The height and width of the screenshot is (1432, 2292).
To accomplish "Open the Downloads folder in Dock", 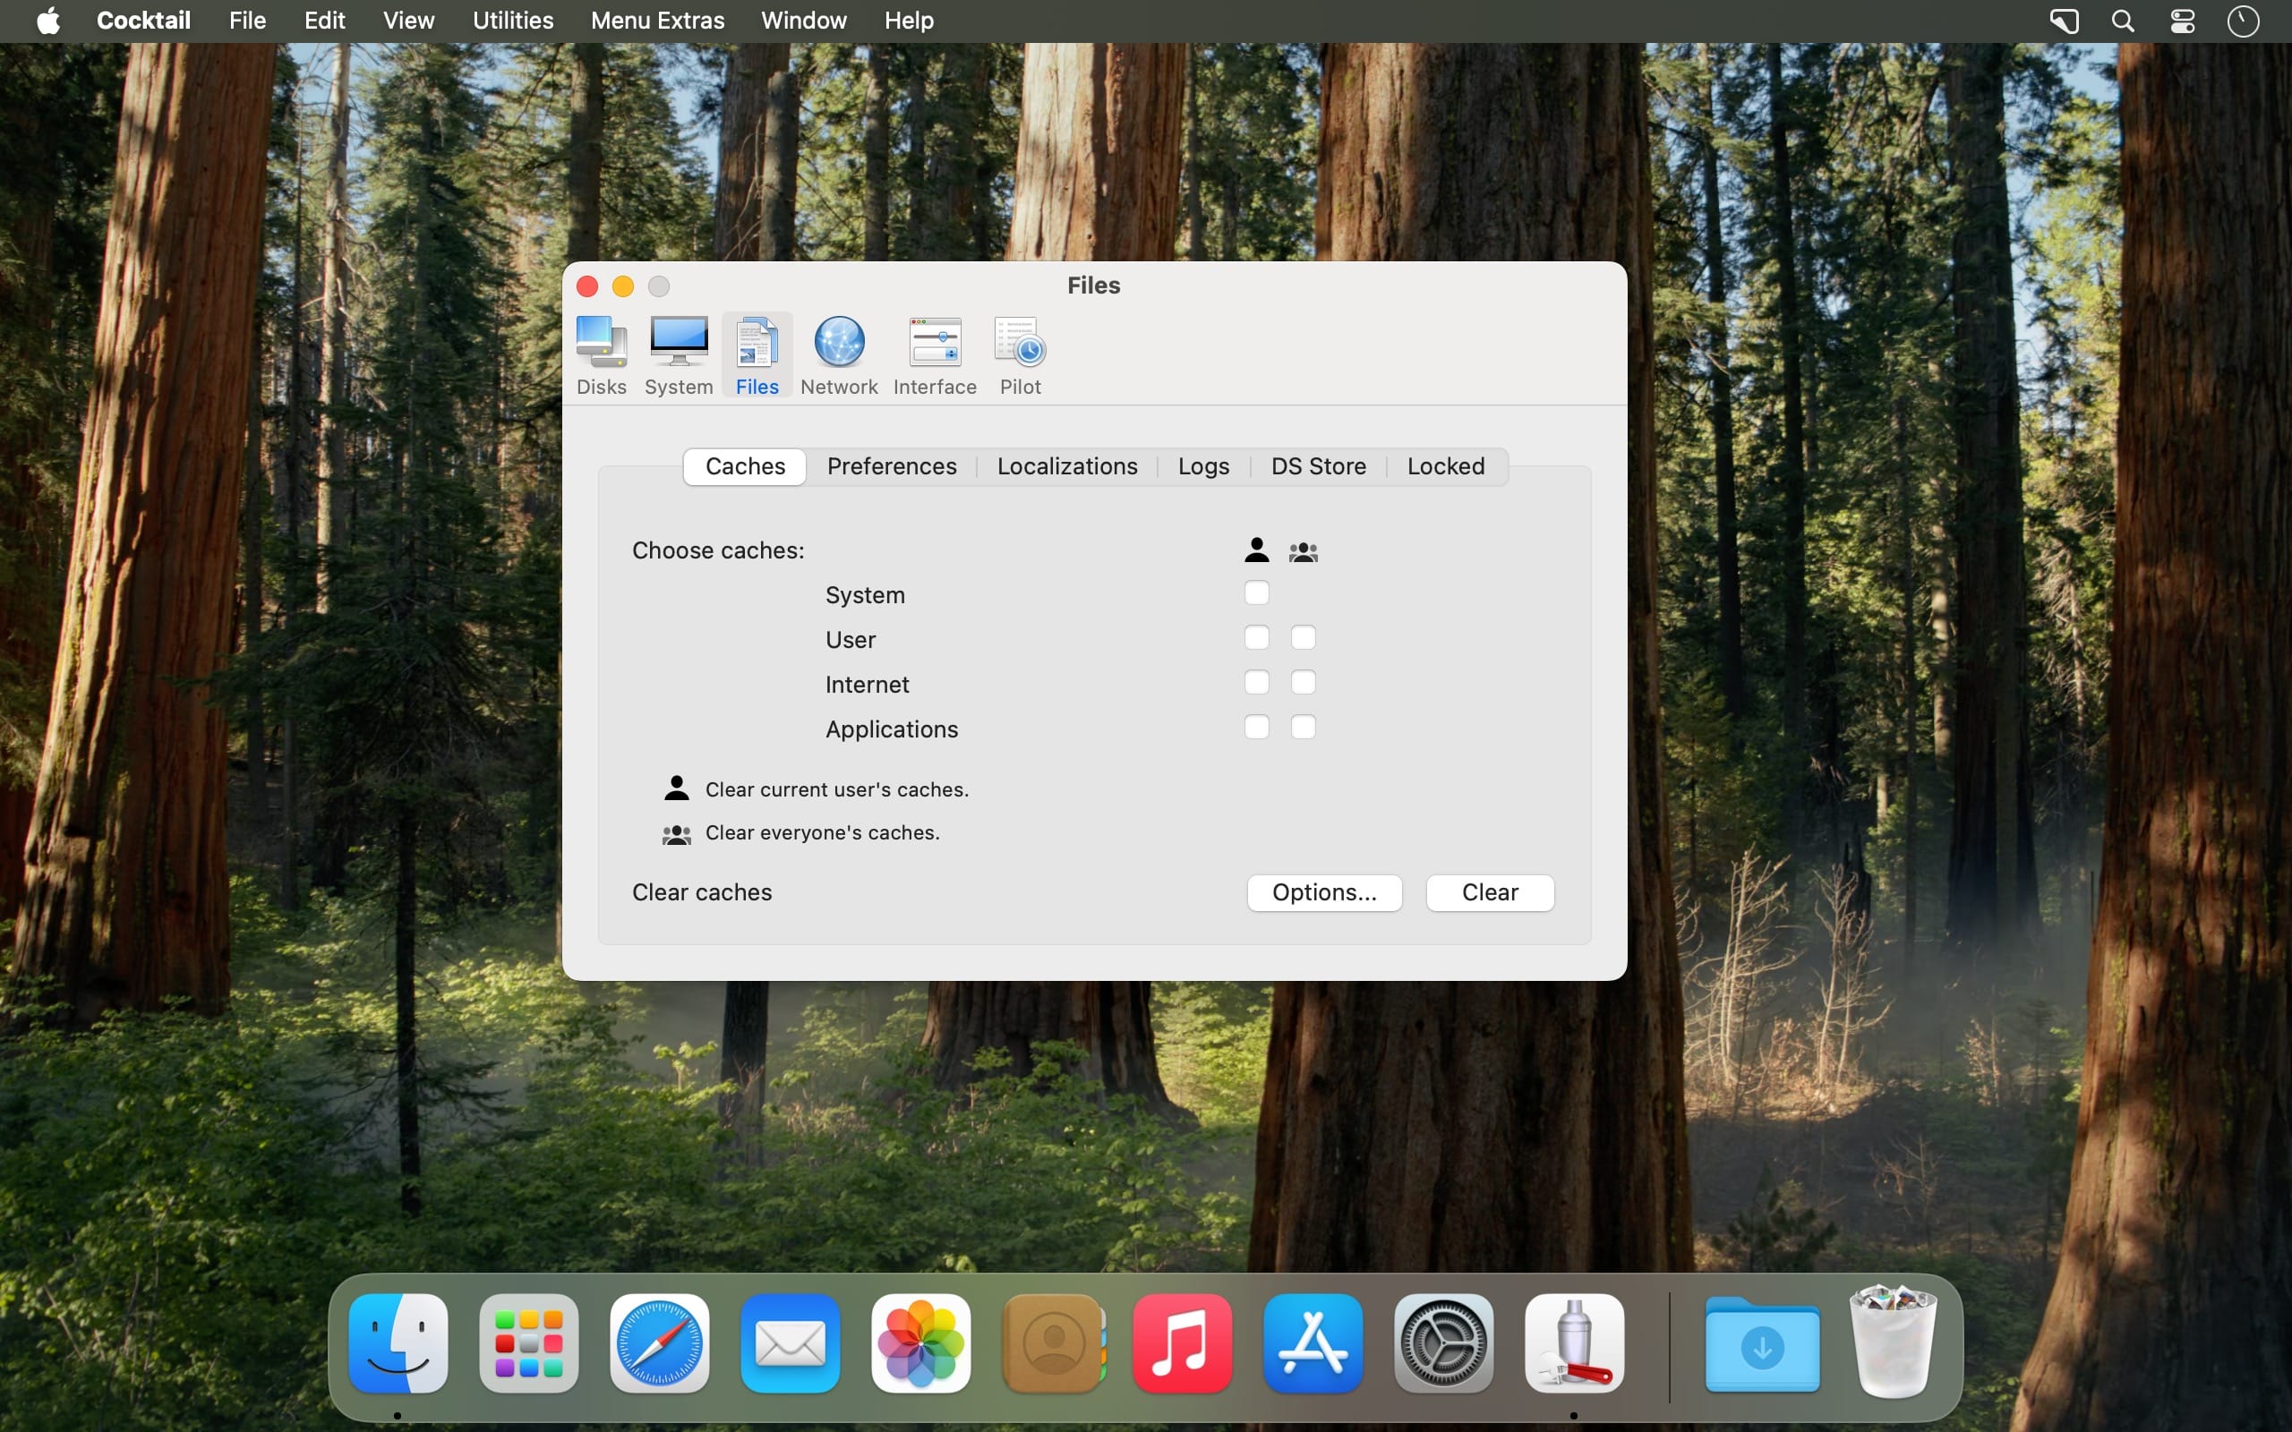I will pos(1762,1345).
